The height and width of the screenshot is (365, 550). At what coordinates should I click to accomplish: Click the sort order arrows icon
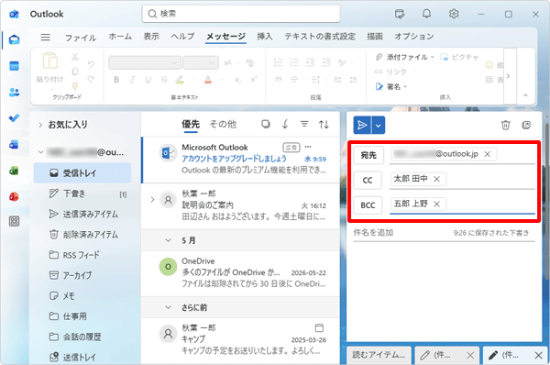pyautogui.click(x=324, y=124)
